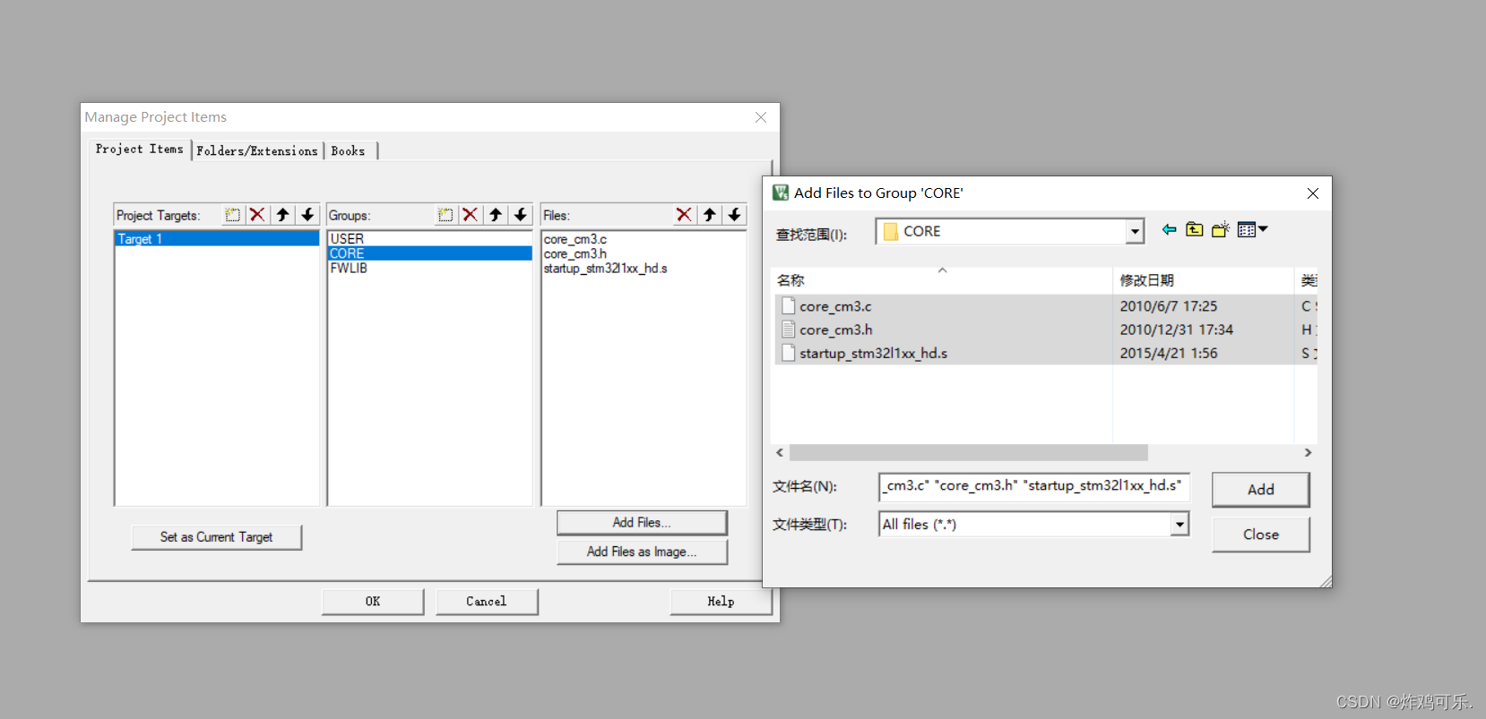Select core_cm3.c in Files list
Image resolution: width=1486 pixels, height=719 pixels.
coord(575,239)
